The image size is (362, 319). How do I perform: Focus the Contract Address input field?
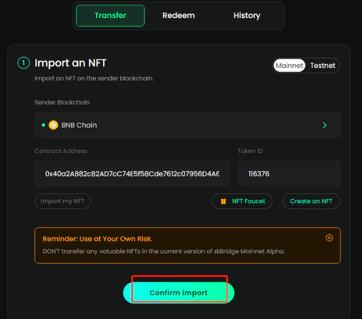(x=132, y=174)
